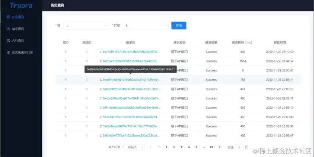This screenshot has height=157, width=314.
Task: Click the timestamp 2022-11-29 23:00:01
Action: (x=280, y=70)
